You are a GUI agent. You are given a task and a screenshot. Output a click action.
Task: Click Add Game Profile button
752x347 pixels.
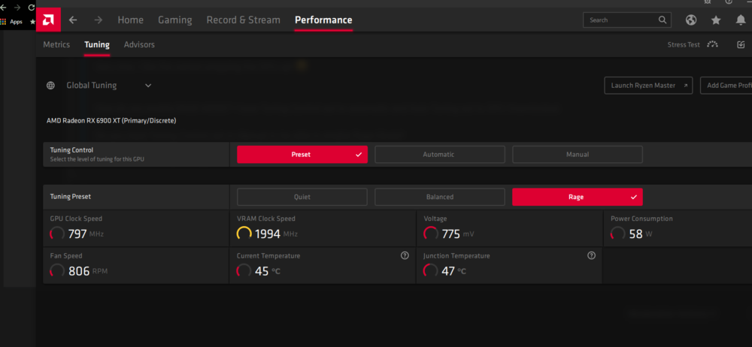click(x=726, y=86)
